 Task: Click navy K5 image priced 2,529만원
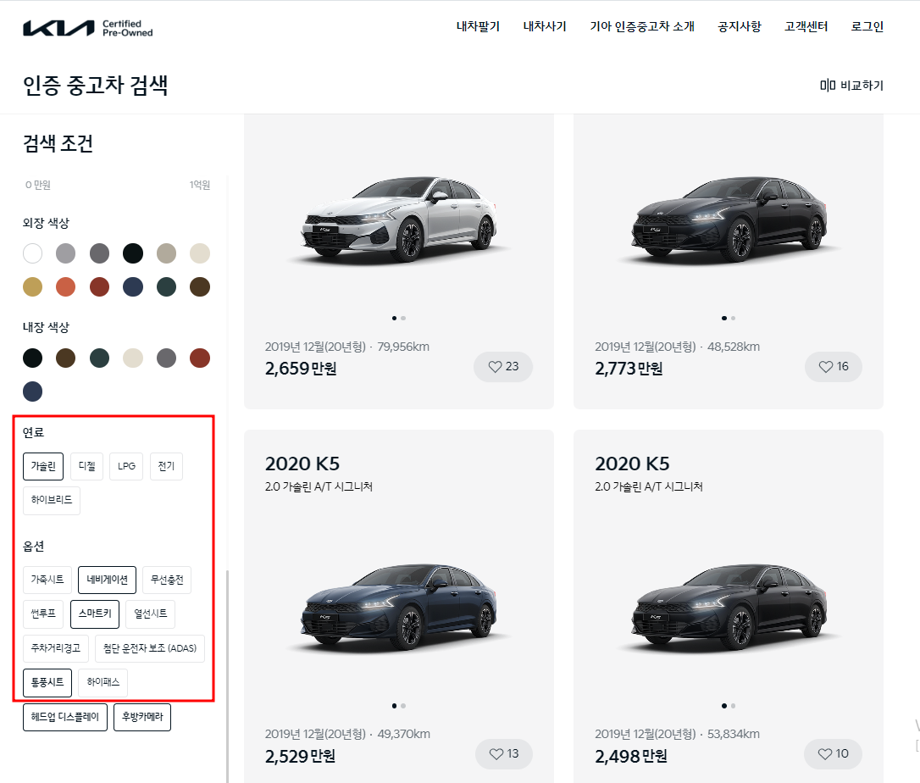click(x=399, y=607)
